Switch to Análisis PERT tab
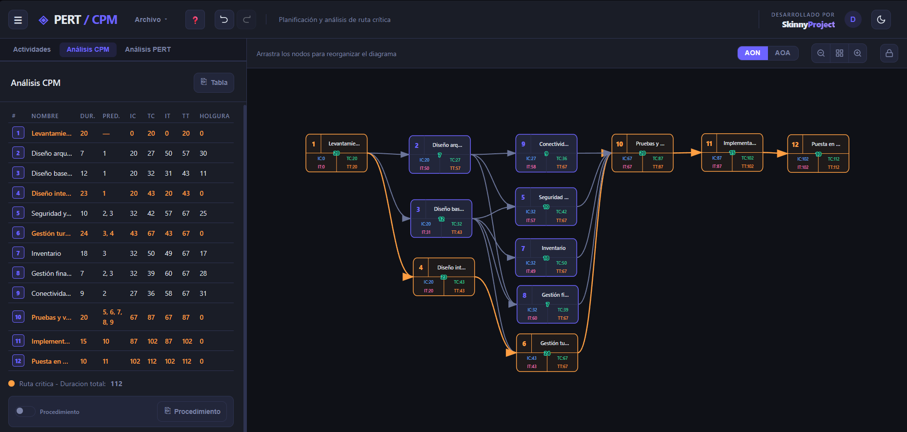The image size is (907, 432). point(148,49)
